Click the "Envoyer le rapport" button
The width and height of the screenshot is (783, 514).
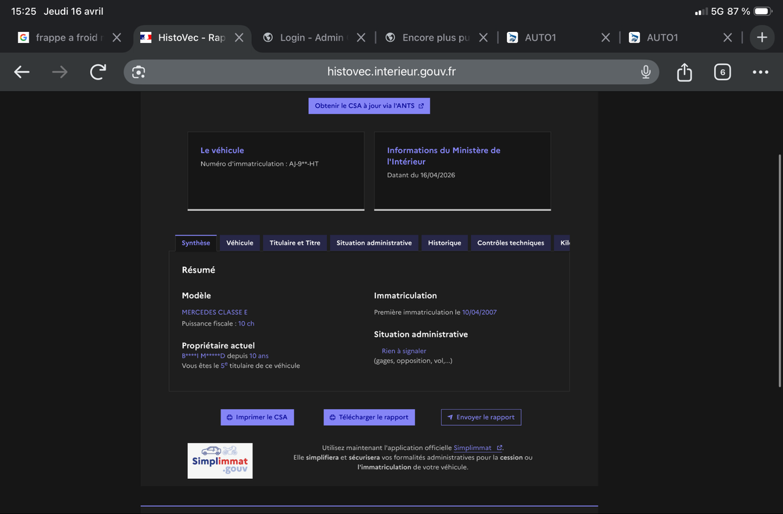481,417
